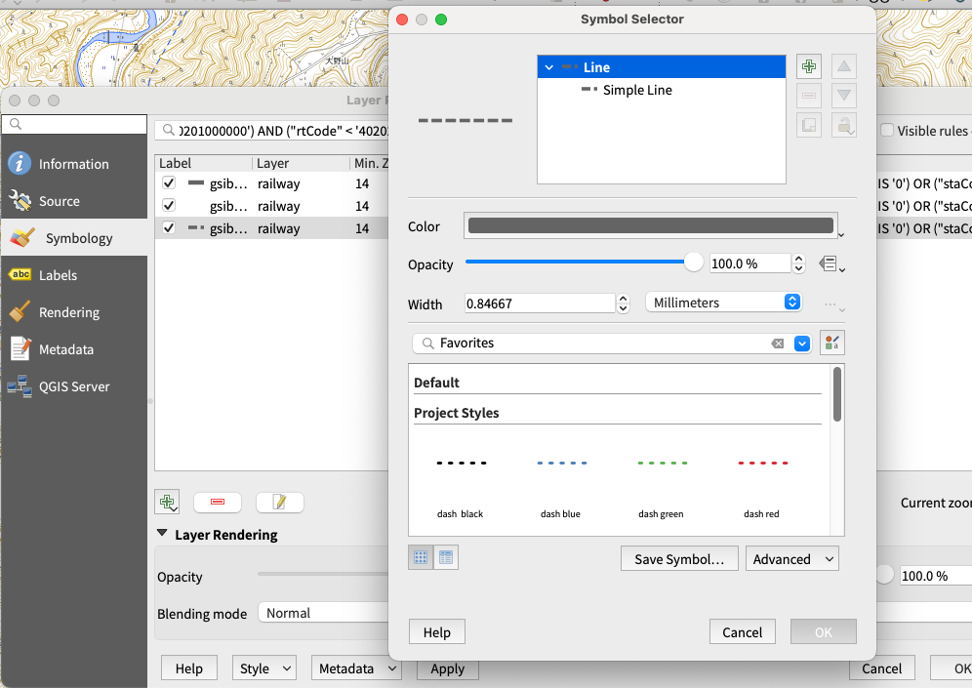
Task: Open the width units dropdown showing Millimeters
Action: 722,302
